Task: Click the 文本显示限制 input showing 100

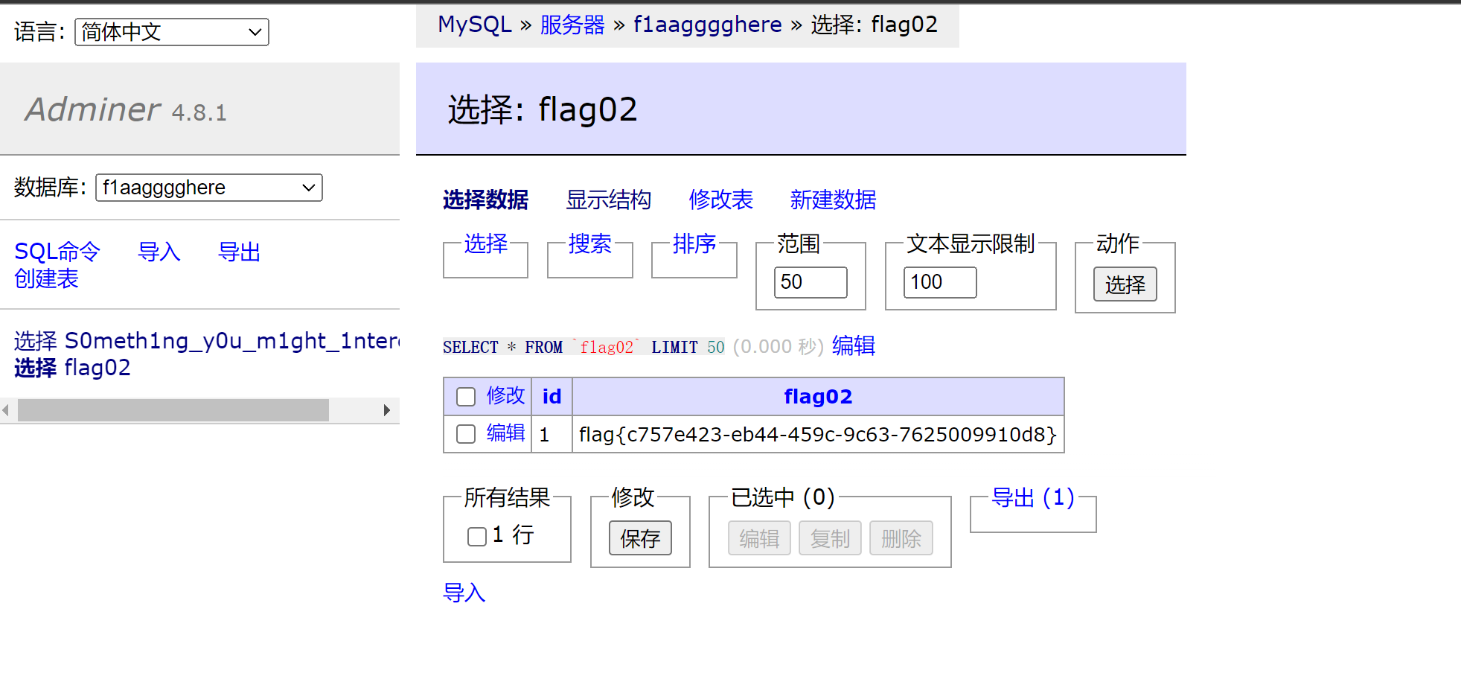Action: (940, 282)
